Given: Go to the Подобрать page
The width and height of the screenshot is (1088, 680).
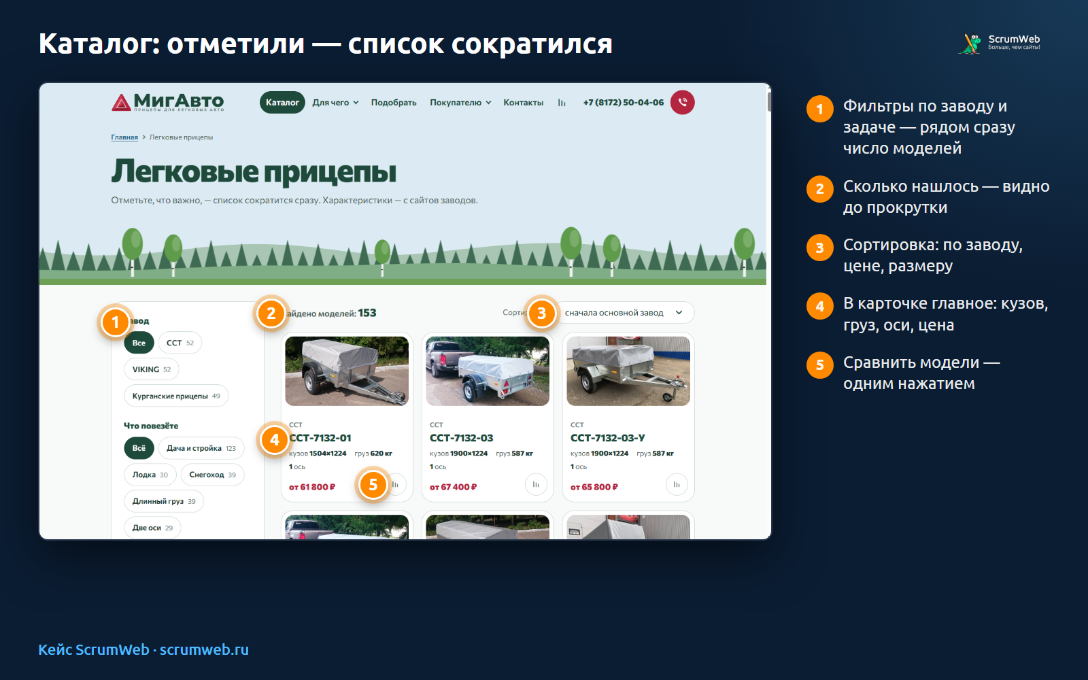Looking at the screenshot, I should [394, 103].
